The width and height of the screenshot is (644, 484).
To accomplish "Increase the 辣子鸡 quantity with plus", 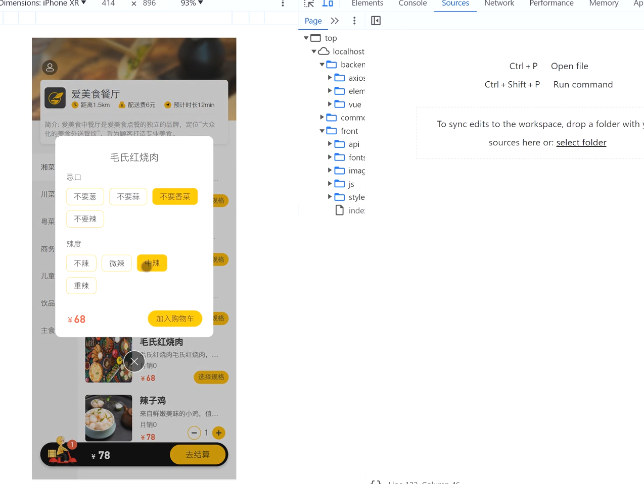I will [x=218, y=433].
